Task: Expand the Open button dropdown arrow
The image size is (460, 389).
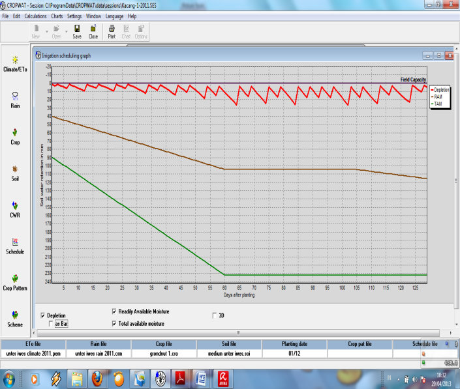Action: 67,31
